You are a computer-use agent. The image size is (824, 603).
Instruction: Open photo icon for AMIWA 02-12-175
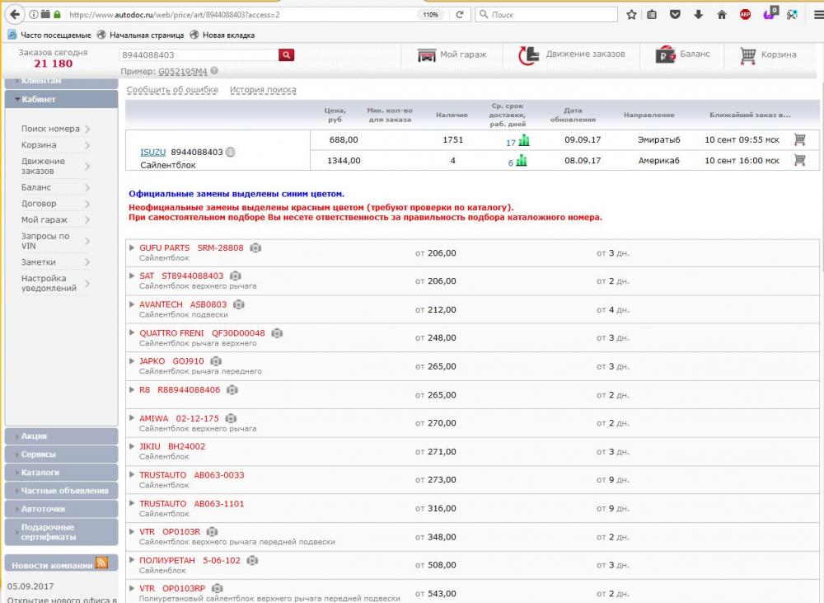tap(231, 418)
